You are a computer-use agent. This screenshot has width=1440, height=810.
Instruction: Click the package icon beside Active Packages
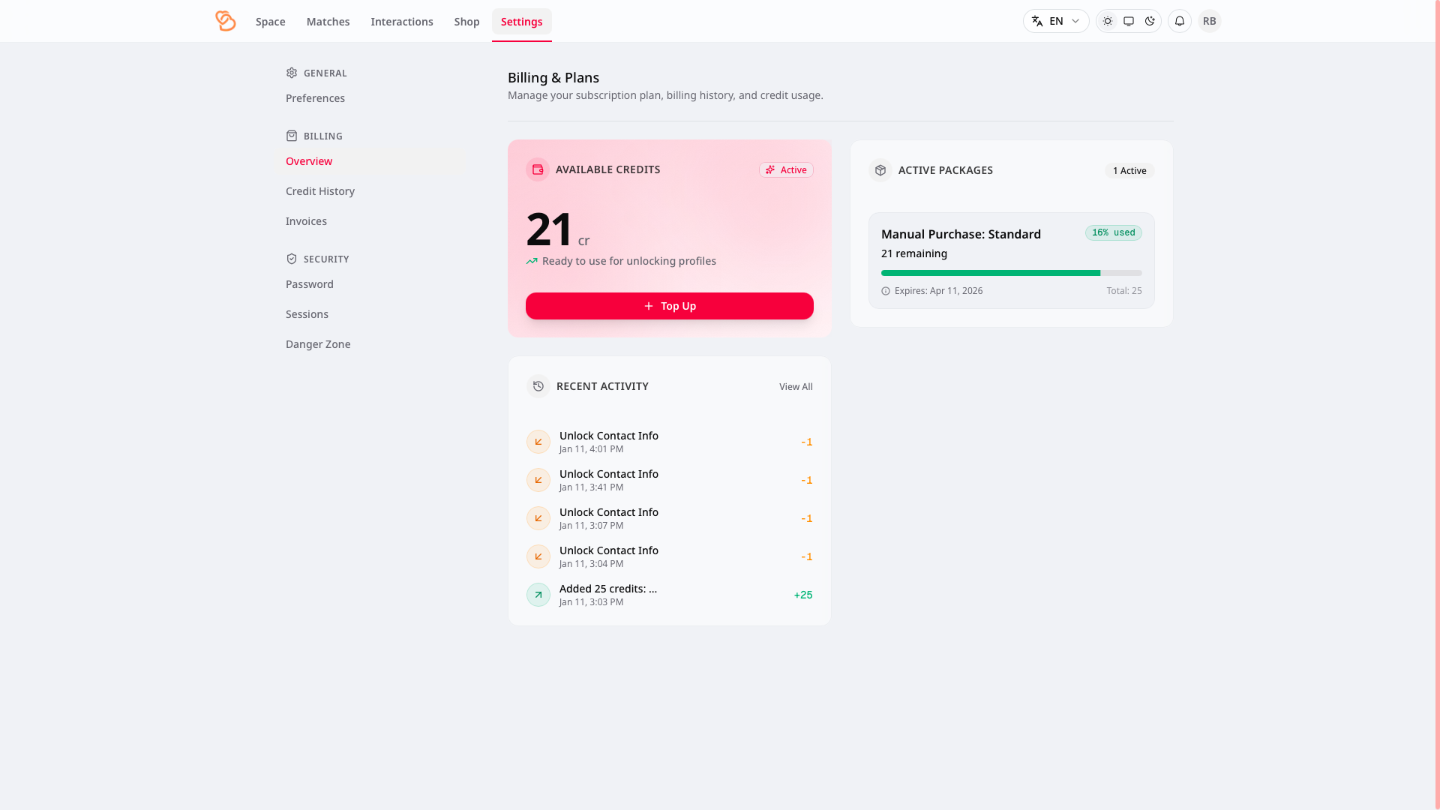[880, 170]
